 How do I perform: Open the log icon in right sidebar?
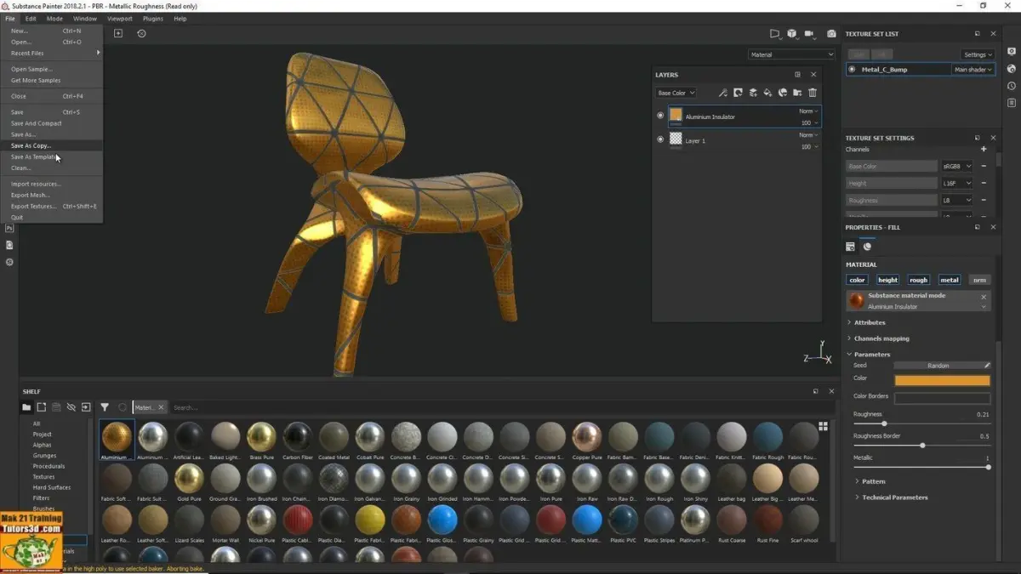(1012, 104)
